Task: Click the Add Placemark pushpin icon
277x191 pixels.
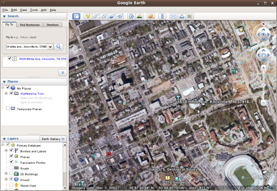Action: point(88,16)
